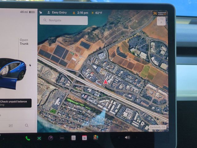Tap the 62°F temperature reading
Viewport: 197px width, 148px height.
99,13
